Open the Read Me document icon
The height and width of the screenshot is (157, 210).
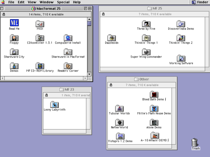pos(14,23)
